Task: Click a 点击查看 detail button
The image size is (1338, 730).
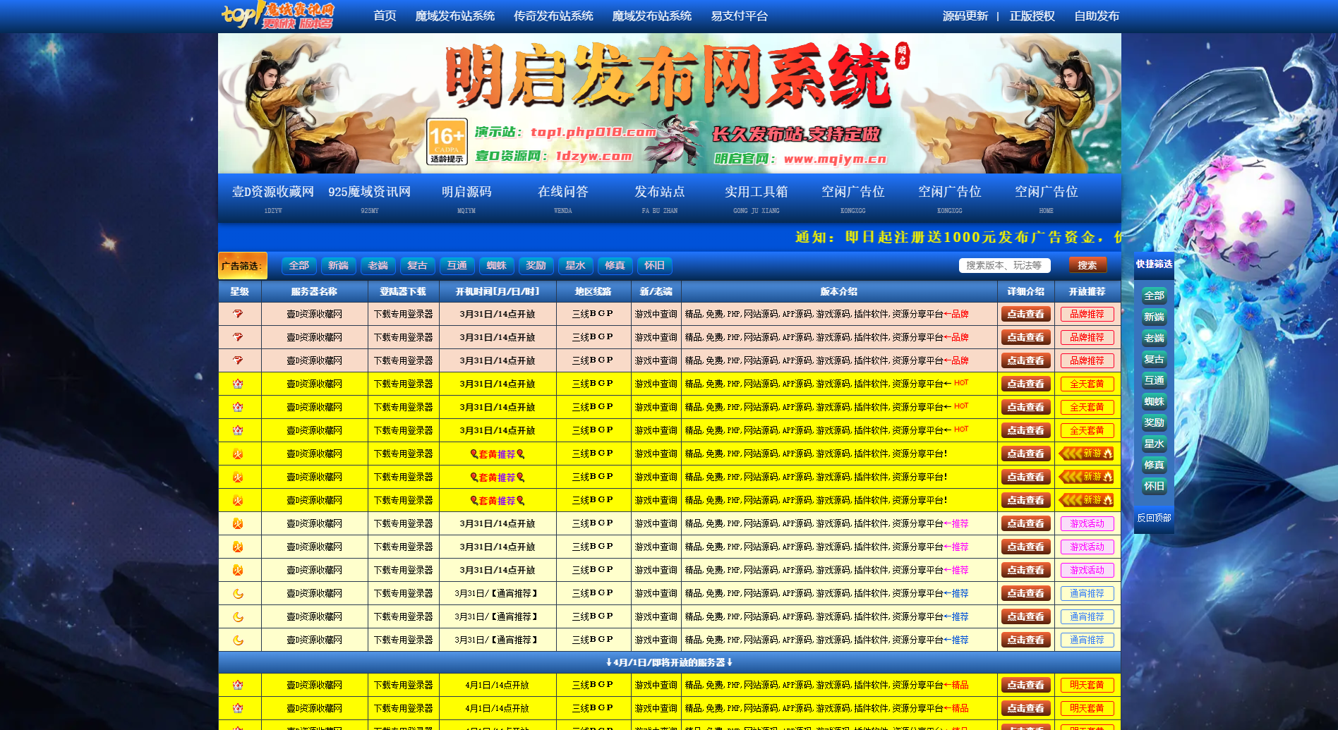Action: tap(1025, 314)
